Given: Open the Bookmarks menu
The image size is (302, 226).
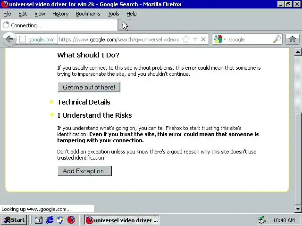Looking at the screenshot, I should tap(88, 14).
